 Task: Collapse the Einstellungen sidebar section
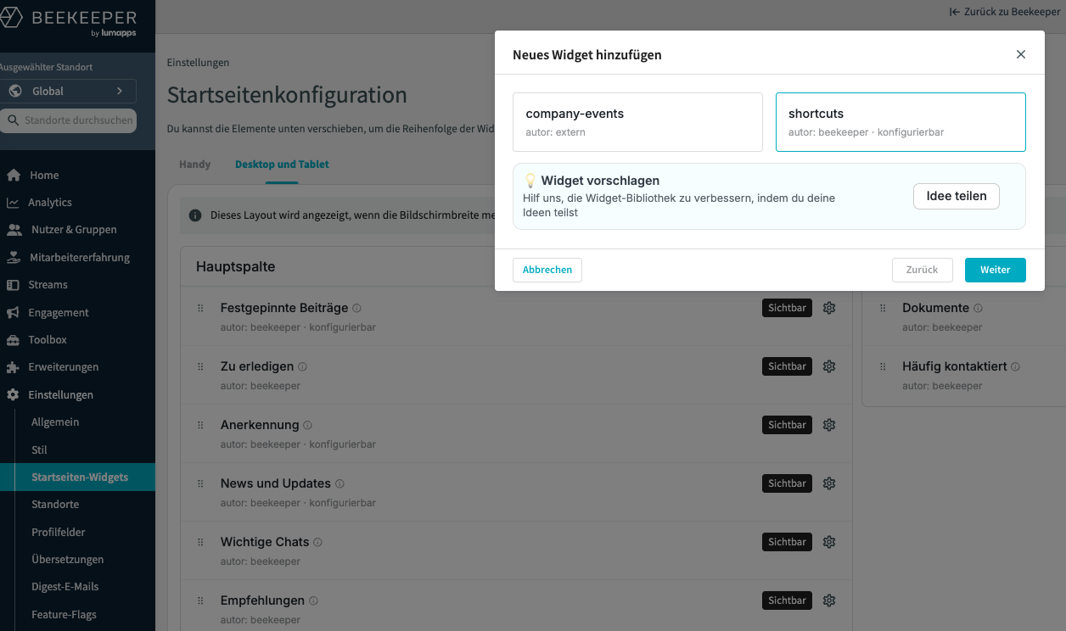(60, 395)
